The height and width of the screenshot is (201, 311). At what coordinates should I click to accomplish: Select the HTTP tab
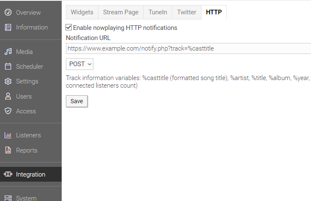(x=214, y=12)
